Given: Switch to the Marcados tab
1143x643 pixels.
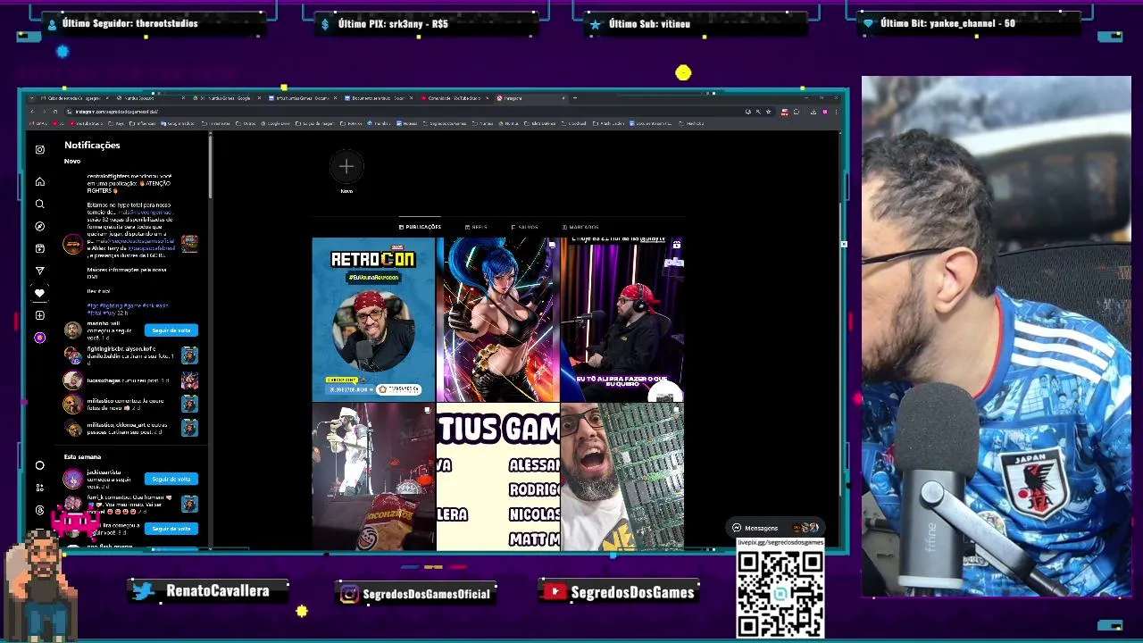Looking at the screenshot, I should (580, 227).
